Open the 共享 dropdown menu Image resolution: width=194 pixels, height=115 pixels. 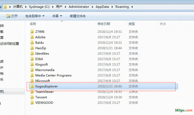(57, 16)
